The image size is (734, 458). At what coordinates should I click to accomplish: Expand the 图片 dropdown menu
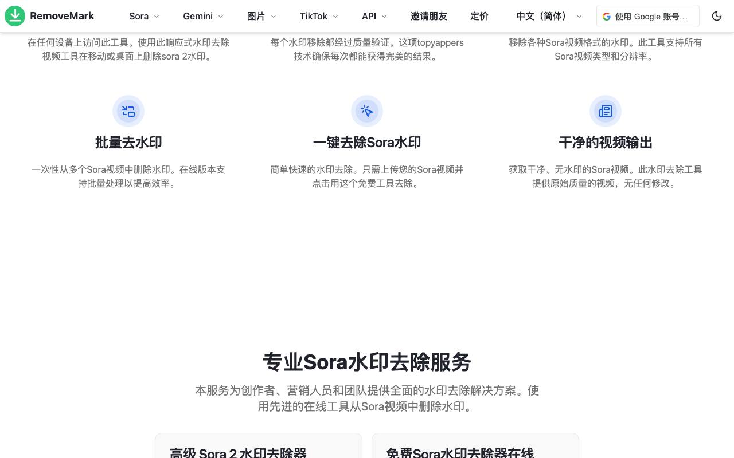pos(261,16)
